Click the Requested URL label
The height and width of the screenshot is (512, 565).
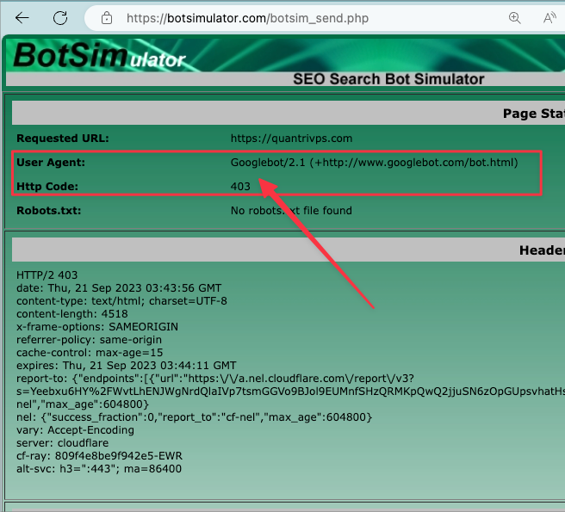coord(63,138)
